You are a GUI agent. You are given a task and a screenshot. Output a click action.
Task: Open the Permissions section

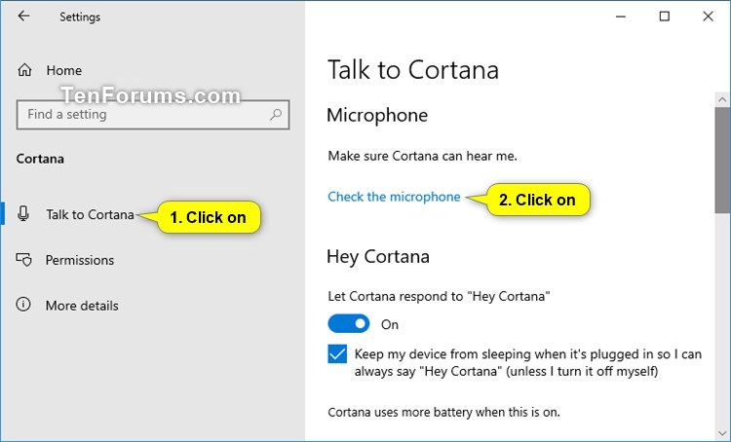pyautogui.click(x=80, y=260)
